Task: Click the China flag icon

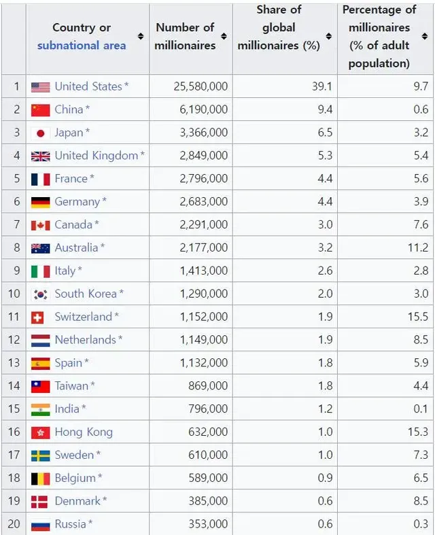Action: tap(40, 110)
